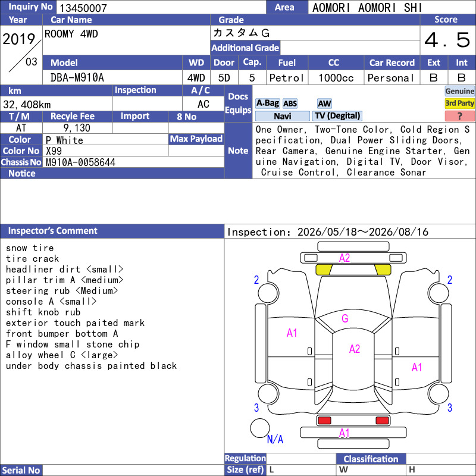The image size is (476, 476).
Task: Click the 1000cc engine value
Action: pos(336,78)
